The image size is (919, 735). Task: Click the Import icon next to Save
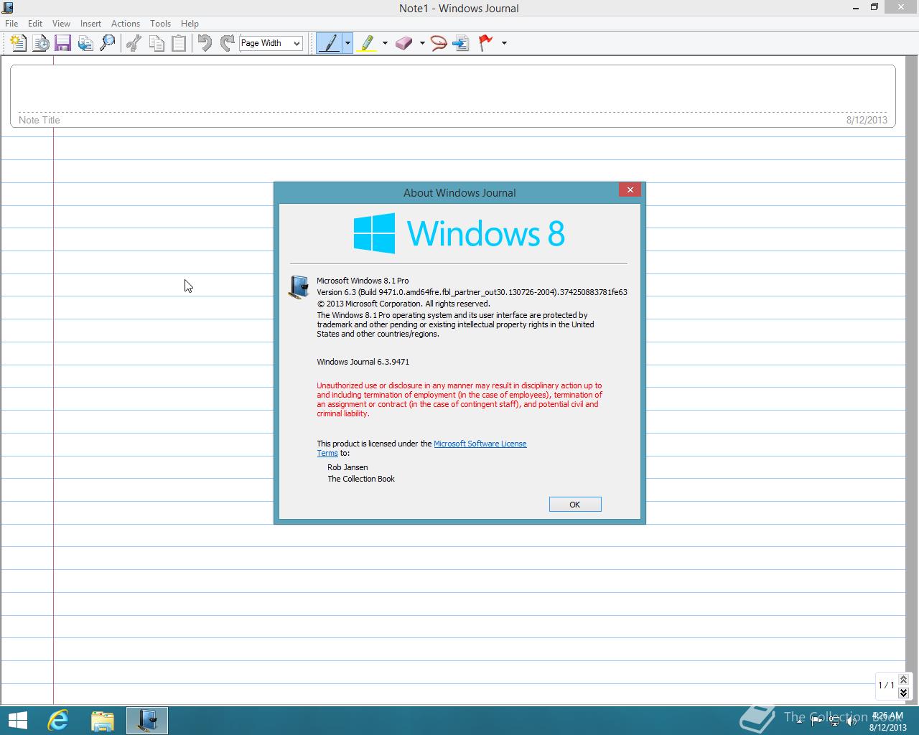[x=85, y=43]
